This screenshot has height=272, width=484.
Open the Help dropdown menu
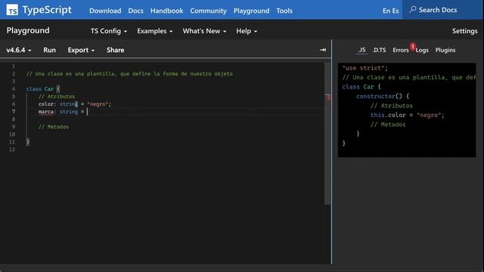pos(247,31)
